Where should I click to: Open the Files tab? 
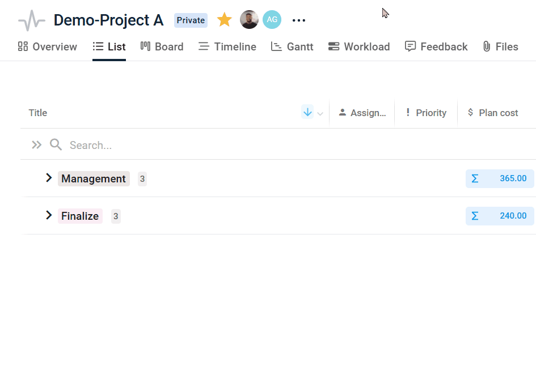point(500,46)
